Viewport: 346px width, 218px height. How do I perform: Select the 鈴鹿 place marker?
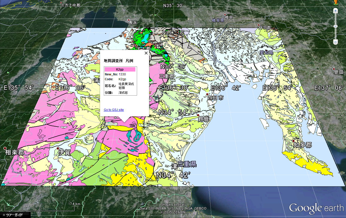(198, 116)
